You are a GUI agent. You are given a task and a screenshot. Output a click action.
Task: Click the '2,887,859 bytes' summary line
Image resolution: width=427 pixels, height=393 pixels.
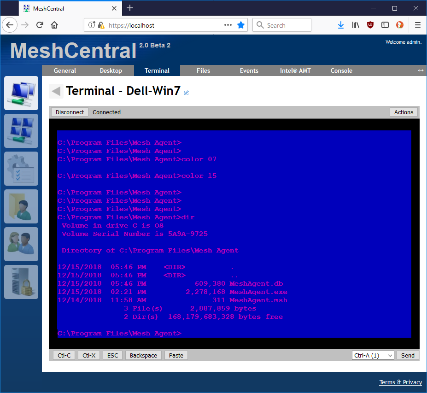click(190, 308)
